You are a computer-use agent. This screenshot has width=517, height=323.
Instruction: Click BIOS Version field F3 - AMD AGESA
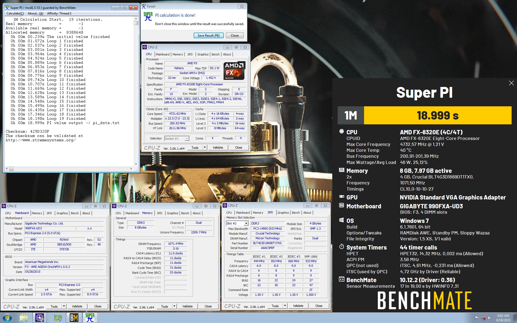(64, 267)
